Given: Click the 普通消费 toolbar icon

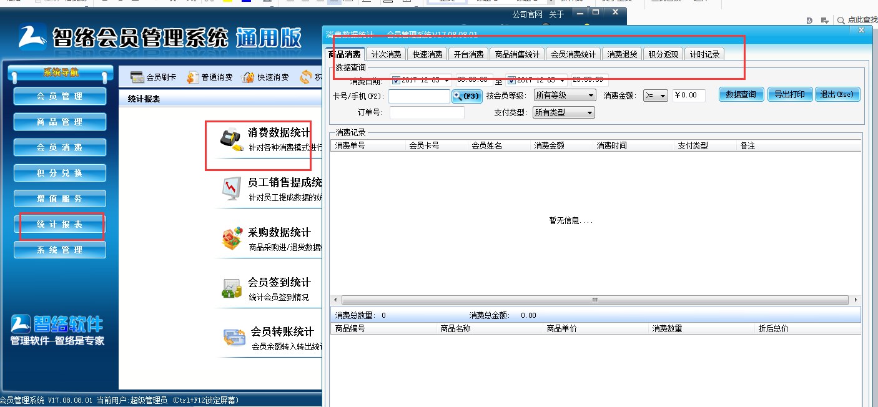Looking at the screenshot, I should pos(192,77).
